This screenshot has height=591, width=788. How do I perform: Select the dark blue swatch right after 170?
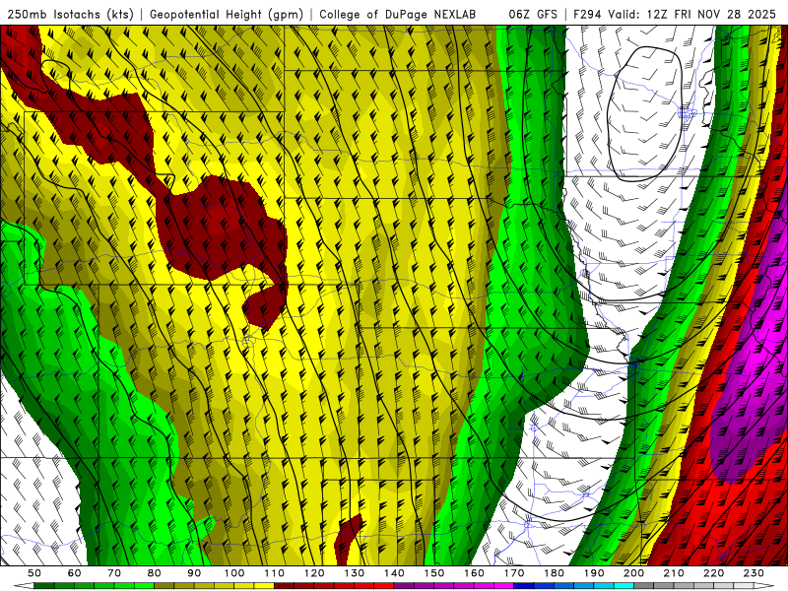524,586
